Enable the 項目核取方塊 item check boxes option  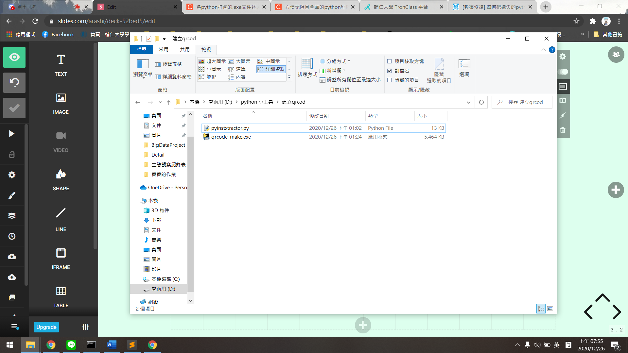tap(390, 61)
